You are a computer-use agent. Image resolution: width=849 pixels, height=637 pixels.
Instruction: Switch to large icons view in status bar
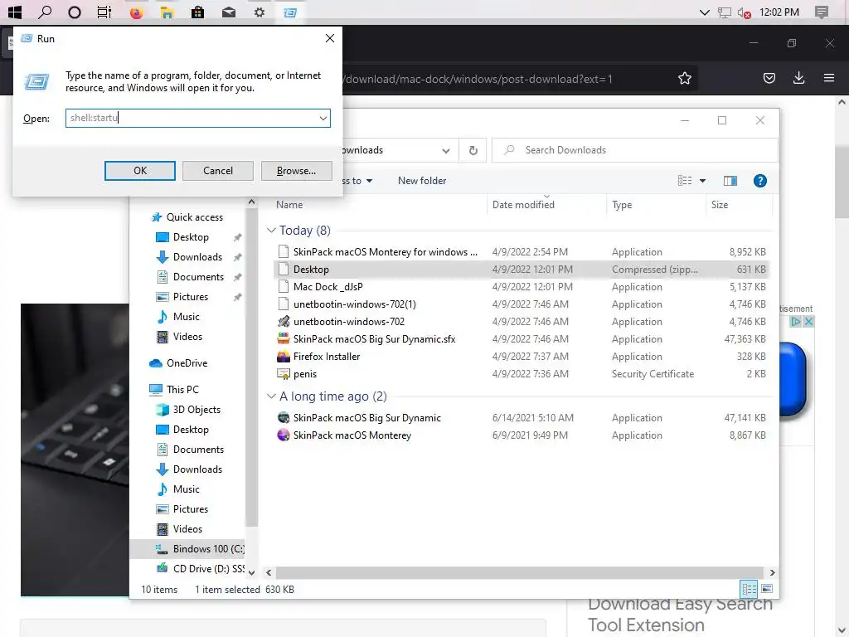tap(767, 589)
